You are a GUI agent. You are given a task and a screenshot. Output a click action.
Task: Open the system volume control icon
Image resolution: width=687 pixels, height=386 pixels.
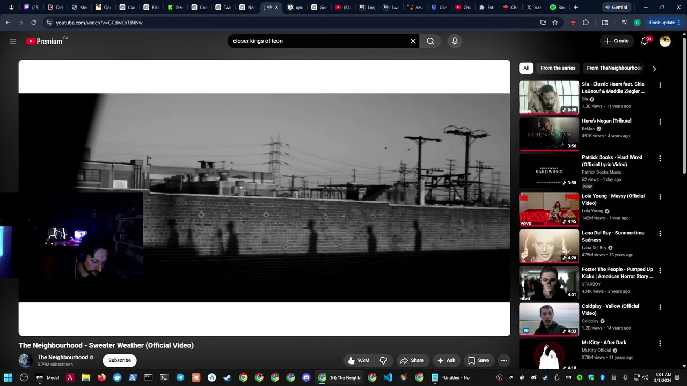(x=645, y=377)
